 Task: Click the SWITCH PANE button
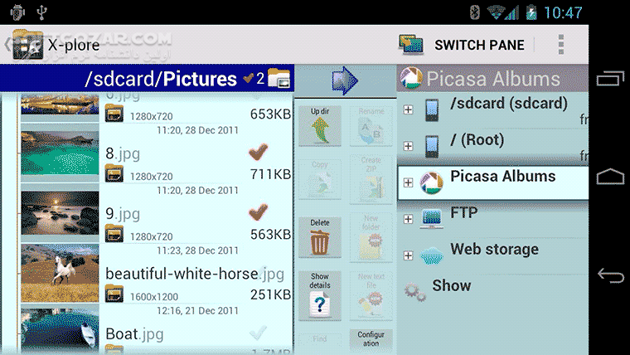[462, 45]
